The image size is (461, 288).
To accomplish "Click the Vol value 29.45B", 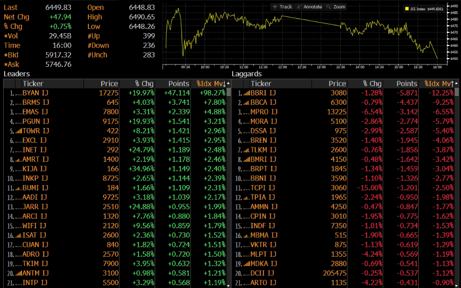I will point(60,36).
